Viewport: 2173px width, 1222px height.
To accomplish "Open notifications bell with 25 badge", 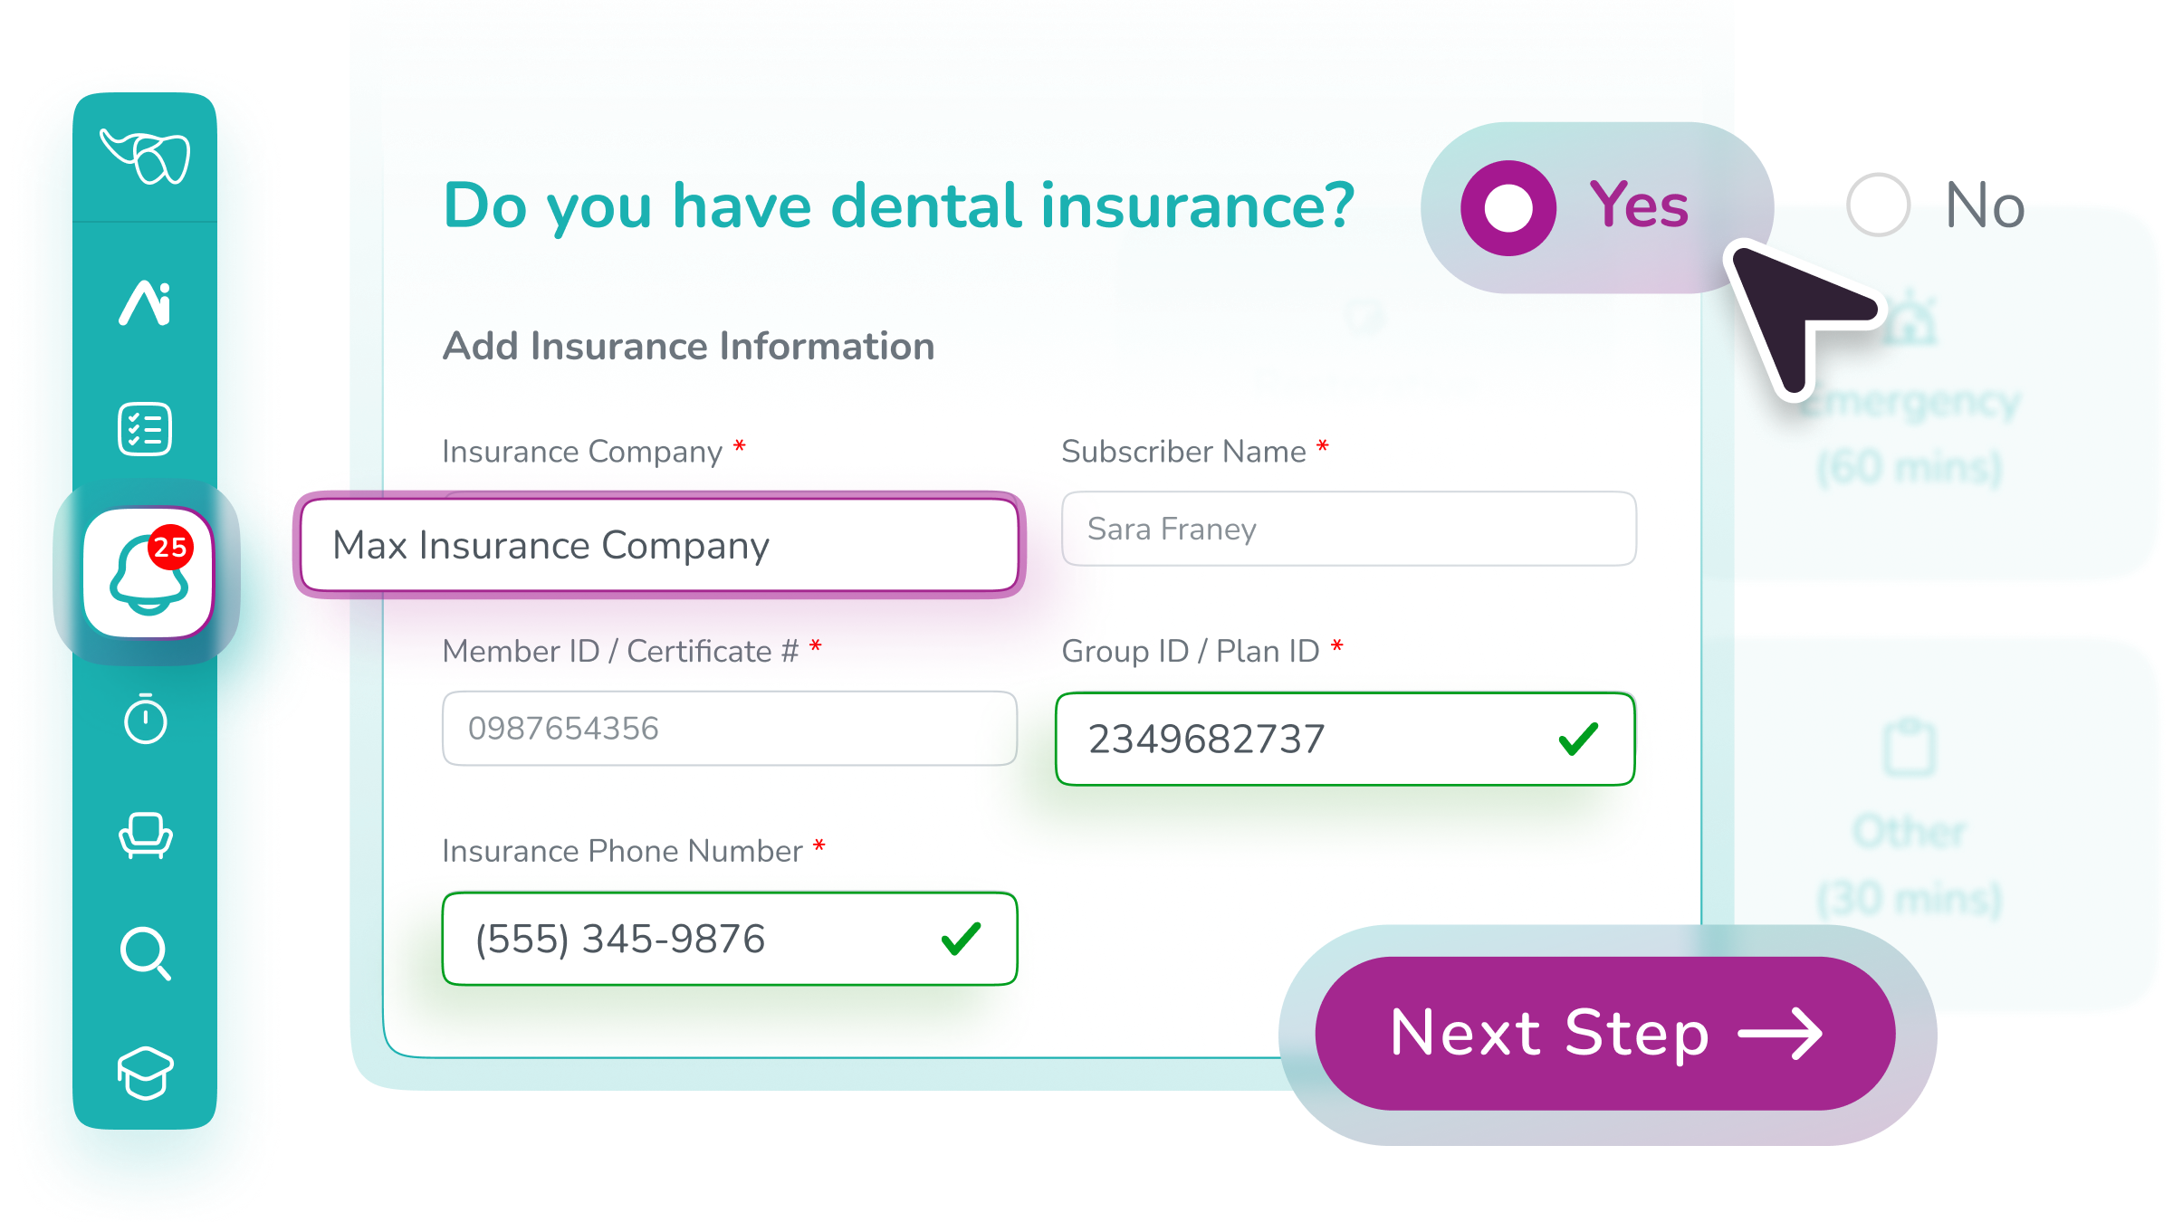I will [148, 573].
